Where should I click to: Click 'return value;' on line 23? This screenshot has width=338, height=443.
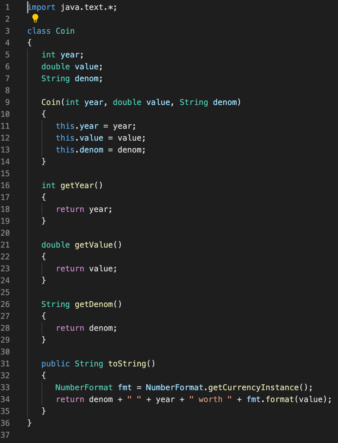click(86, 269)
